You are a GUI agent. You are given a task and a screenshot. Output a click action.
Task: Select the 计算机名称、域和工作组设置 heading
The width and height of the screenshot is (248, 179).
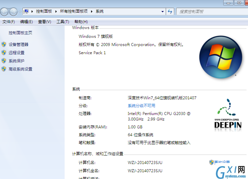(x=98, y=154)
